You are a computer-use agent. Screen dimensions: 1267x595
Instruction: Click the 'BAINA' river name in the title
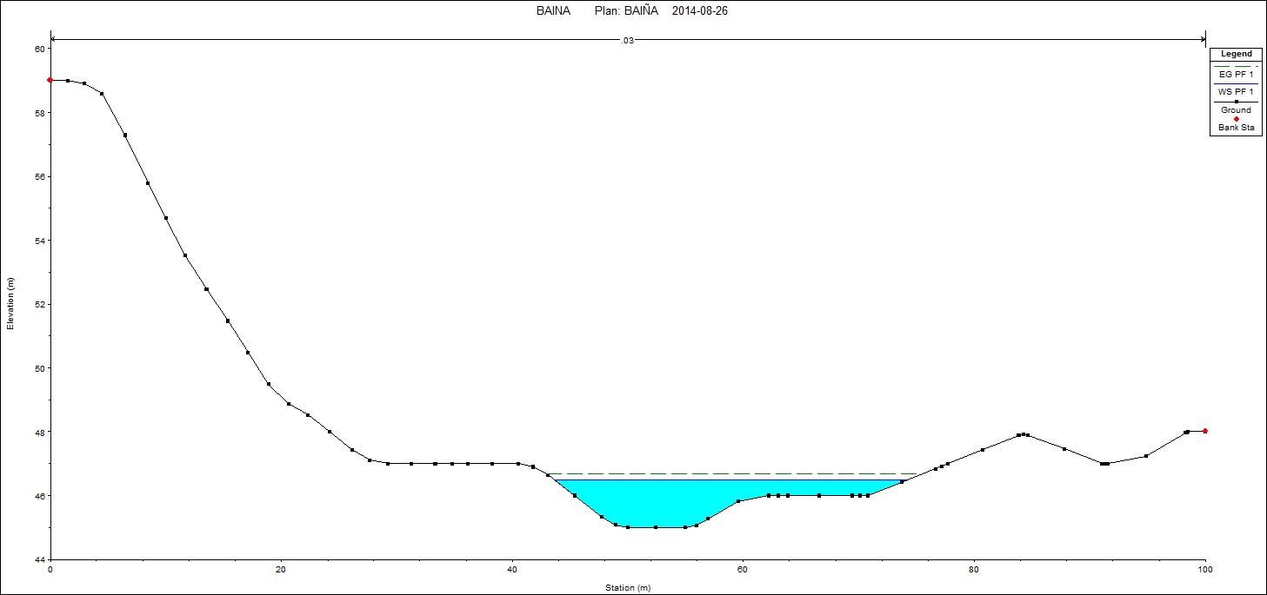pos(553,11)
